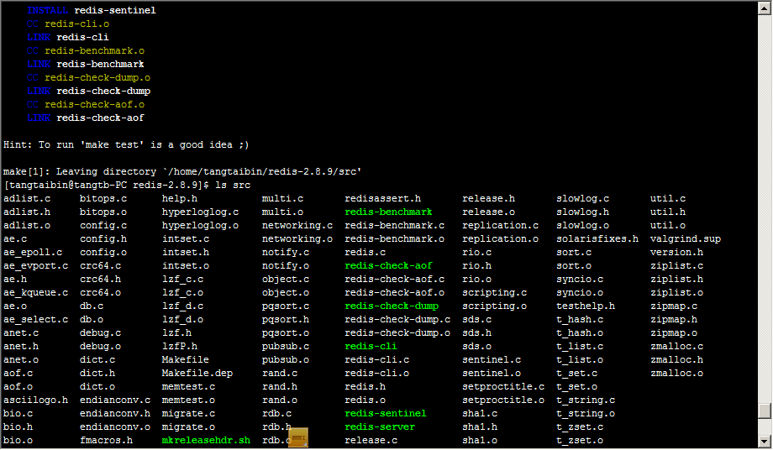This screenshot has height=450, width=773.
Task: Click the ae_epoll.c file name
Action: tap(33, 252)
